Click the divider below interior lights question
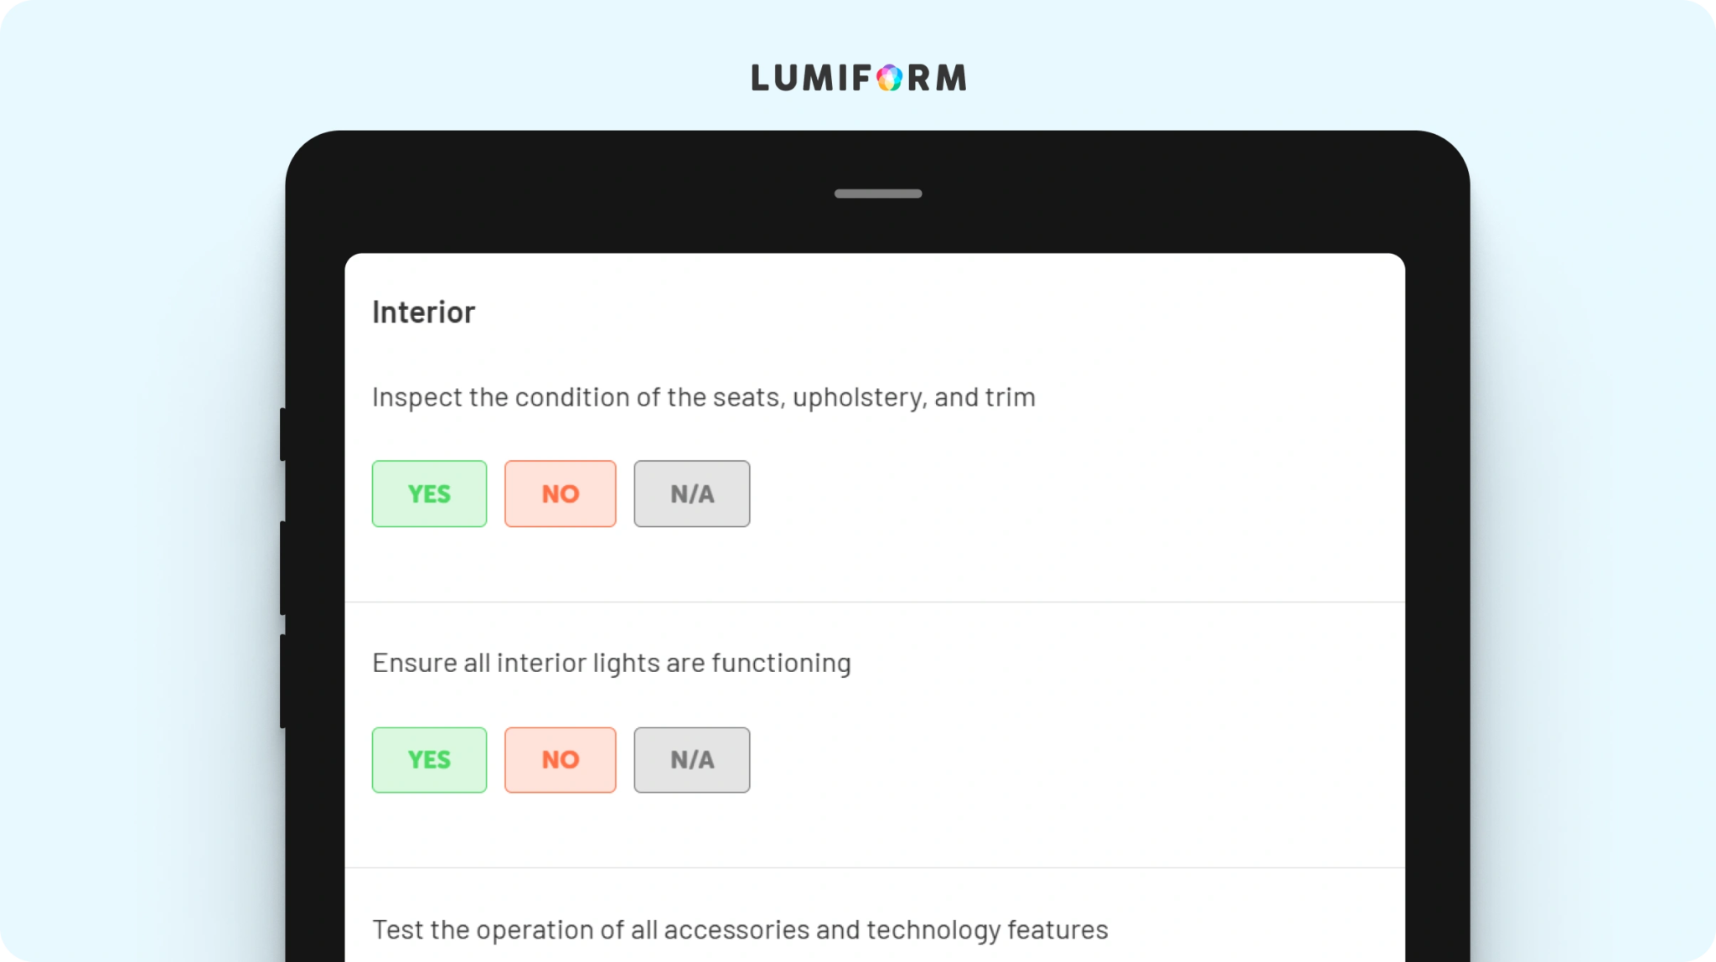The width and height of the screenshot is (1716, 962). coord(875,867)
